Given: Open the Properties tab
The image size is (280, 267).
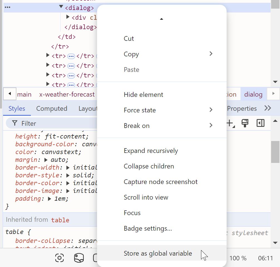Looking at the screenshot, I should click(242, 108).
